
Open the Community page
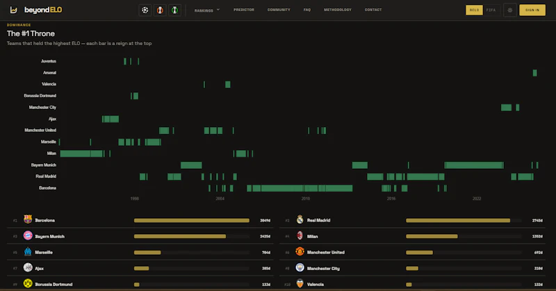(279, 10)
